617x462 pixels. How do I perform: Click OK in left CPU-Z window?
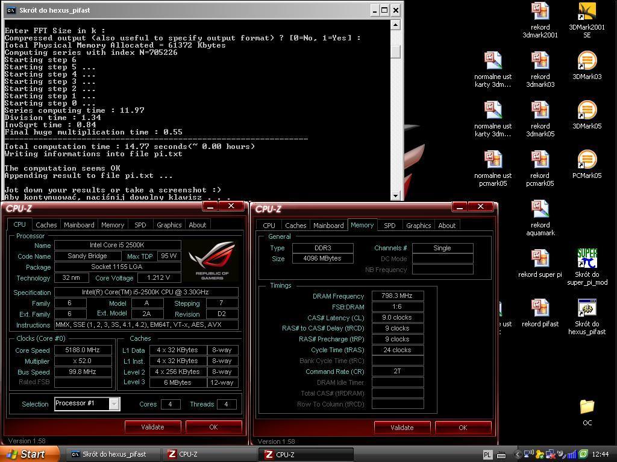(x=213, y=427)
